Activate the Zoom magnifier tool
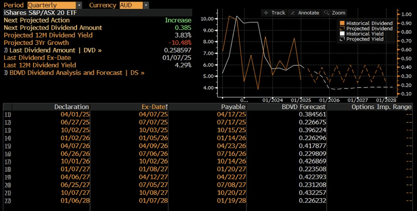This screenshot has height=211, width=417. pyautogui.click(x=335, y=13)
